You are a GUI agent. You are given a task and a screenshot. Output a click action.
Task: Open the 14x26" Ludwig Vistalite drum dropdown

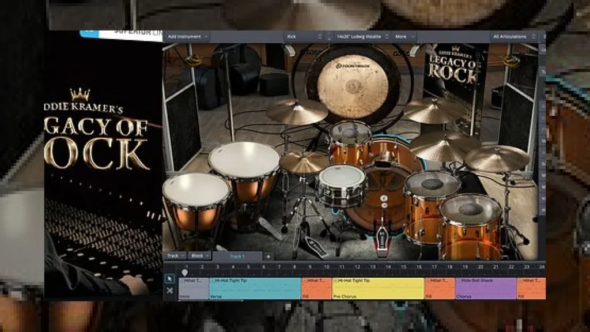(x=362, y=36)
